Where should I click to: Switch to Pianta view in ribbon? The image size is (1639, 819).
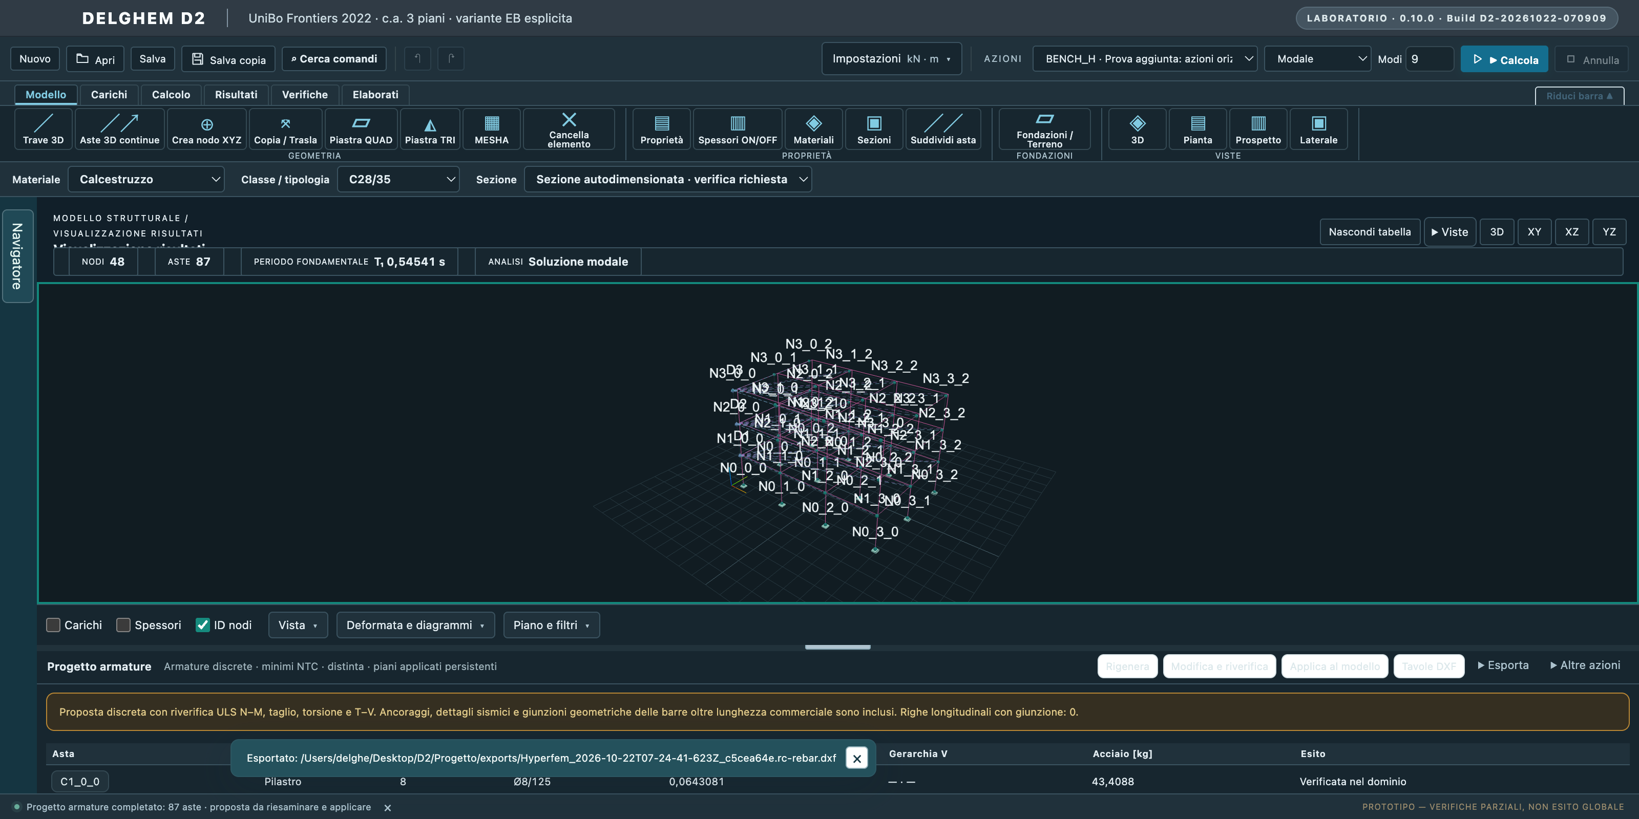1197,129
